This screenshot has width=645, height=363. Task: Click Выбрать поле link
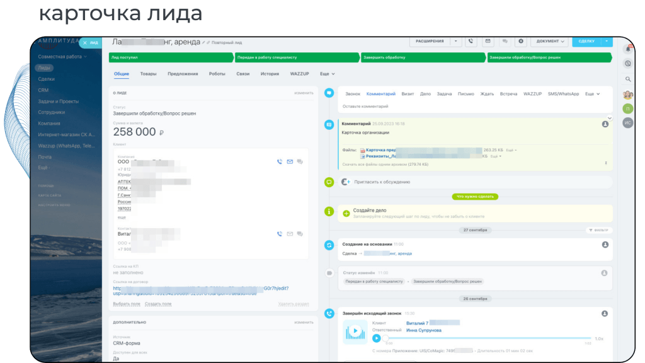point(126,304)
